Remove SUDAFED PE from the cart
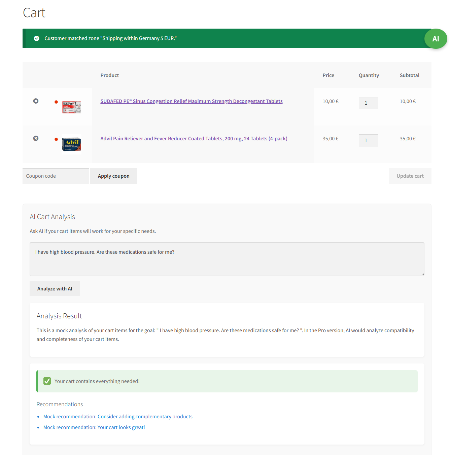 point(36,101)
